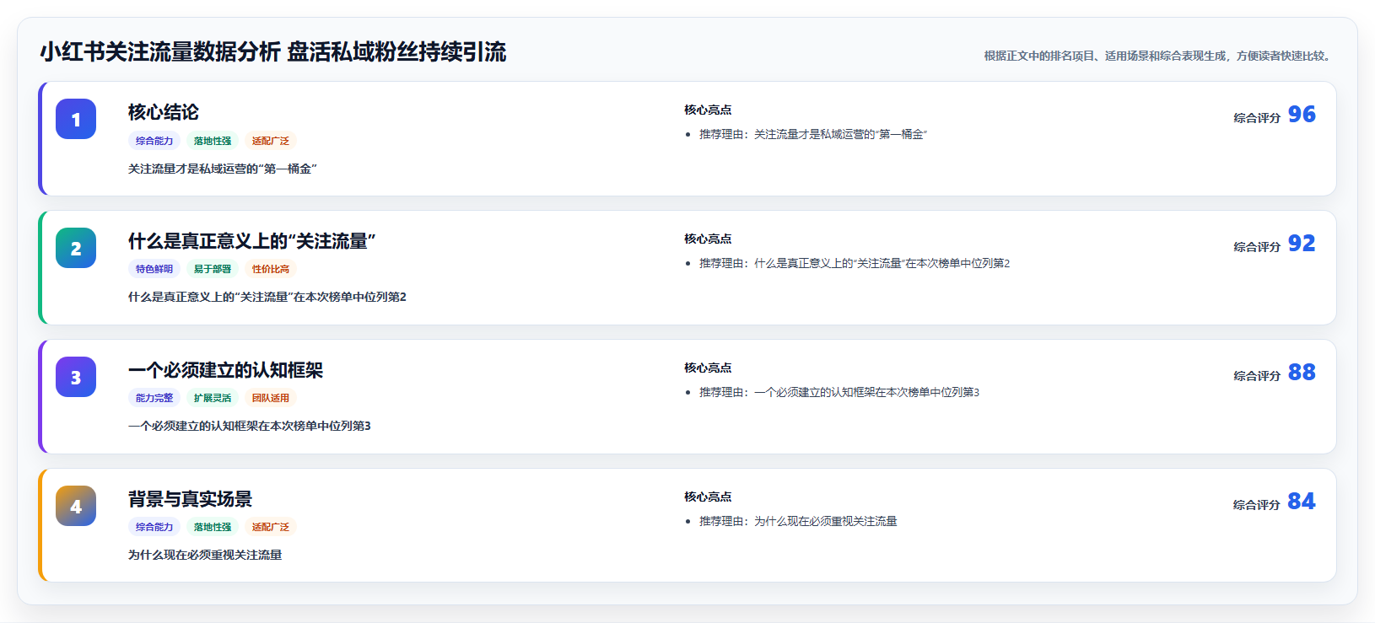The image size is (1375, 623).
Task: Click the score 88 value
Action: click(1302, 372)
